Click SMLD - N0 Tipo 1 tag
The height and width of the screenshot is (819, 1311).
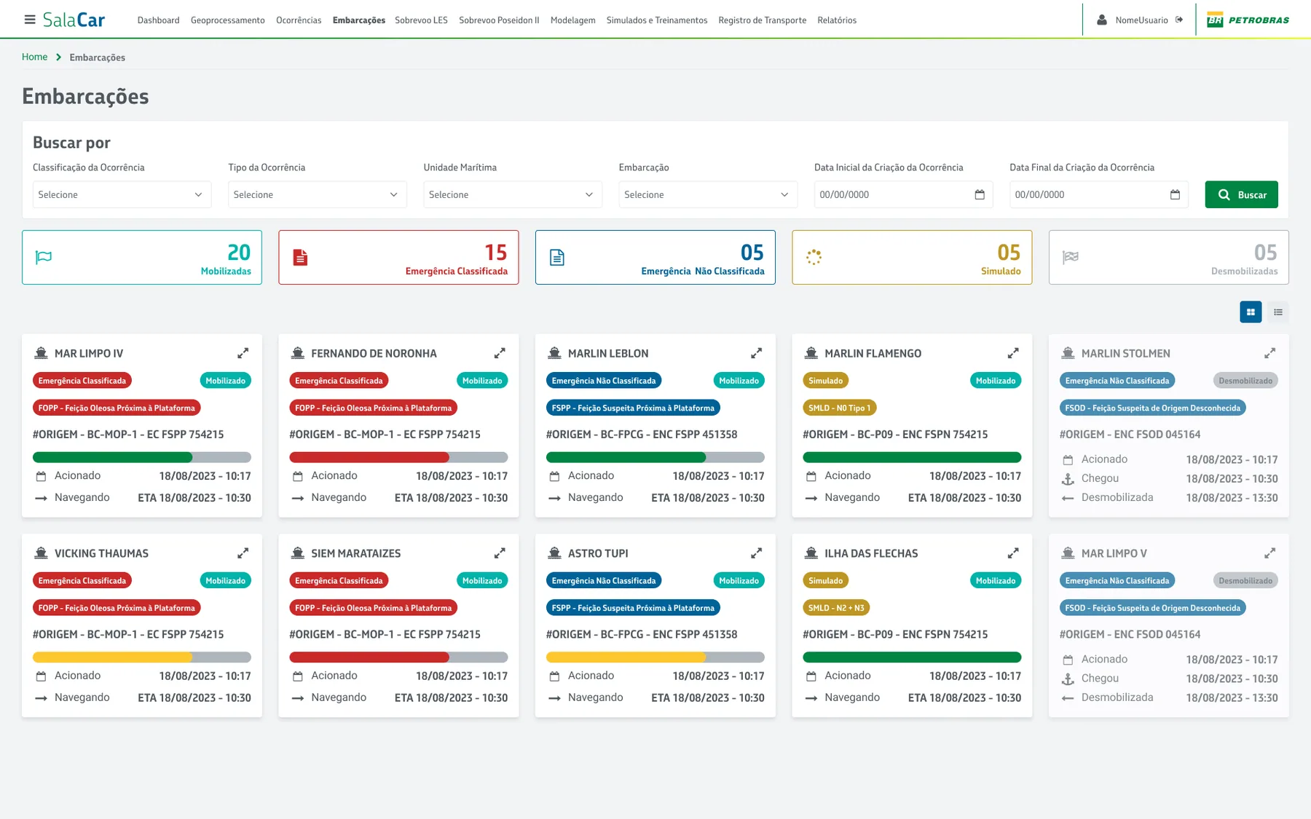point(839,408)
